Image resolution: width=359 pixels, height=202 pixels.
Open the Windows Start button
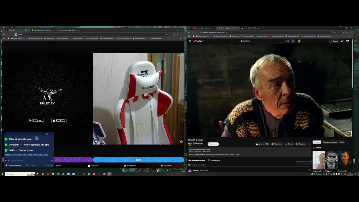point(2,174)
